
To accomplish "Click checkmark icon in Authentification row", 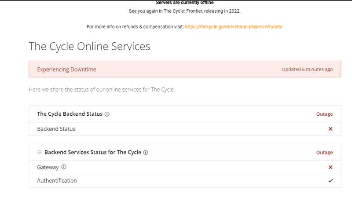I will point(330,180).
